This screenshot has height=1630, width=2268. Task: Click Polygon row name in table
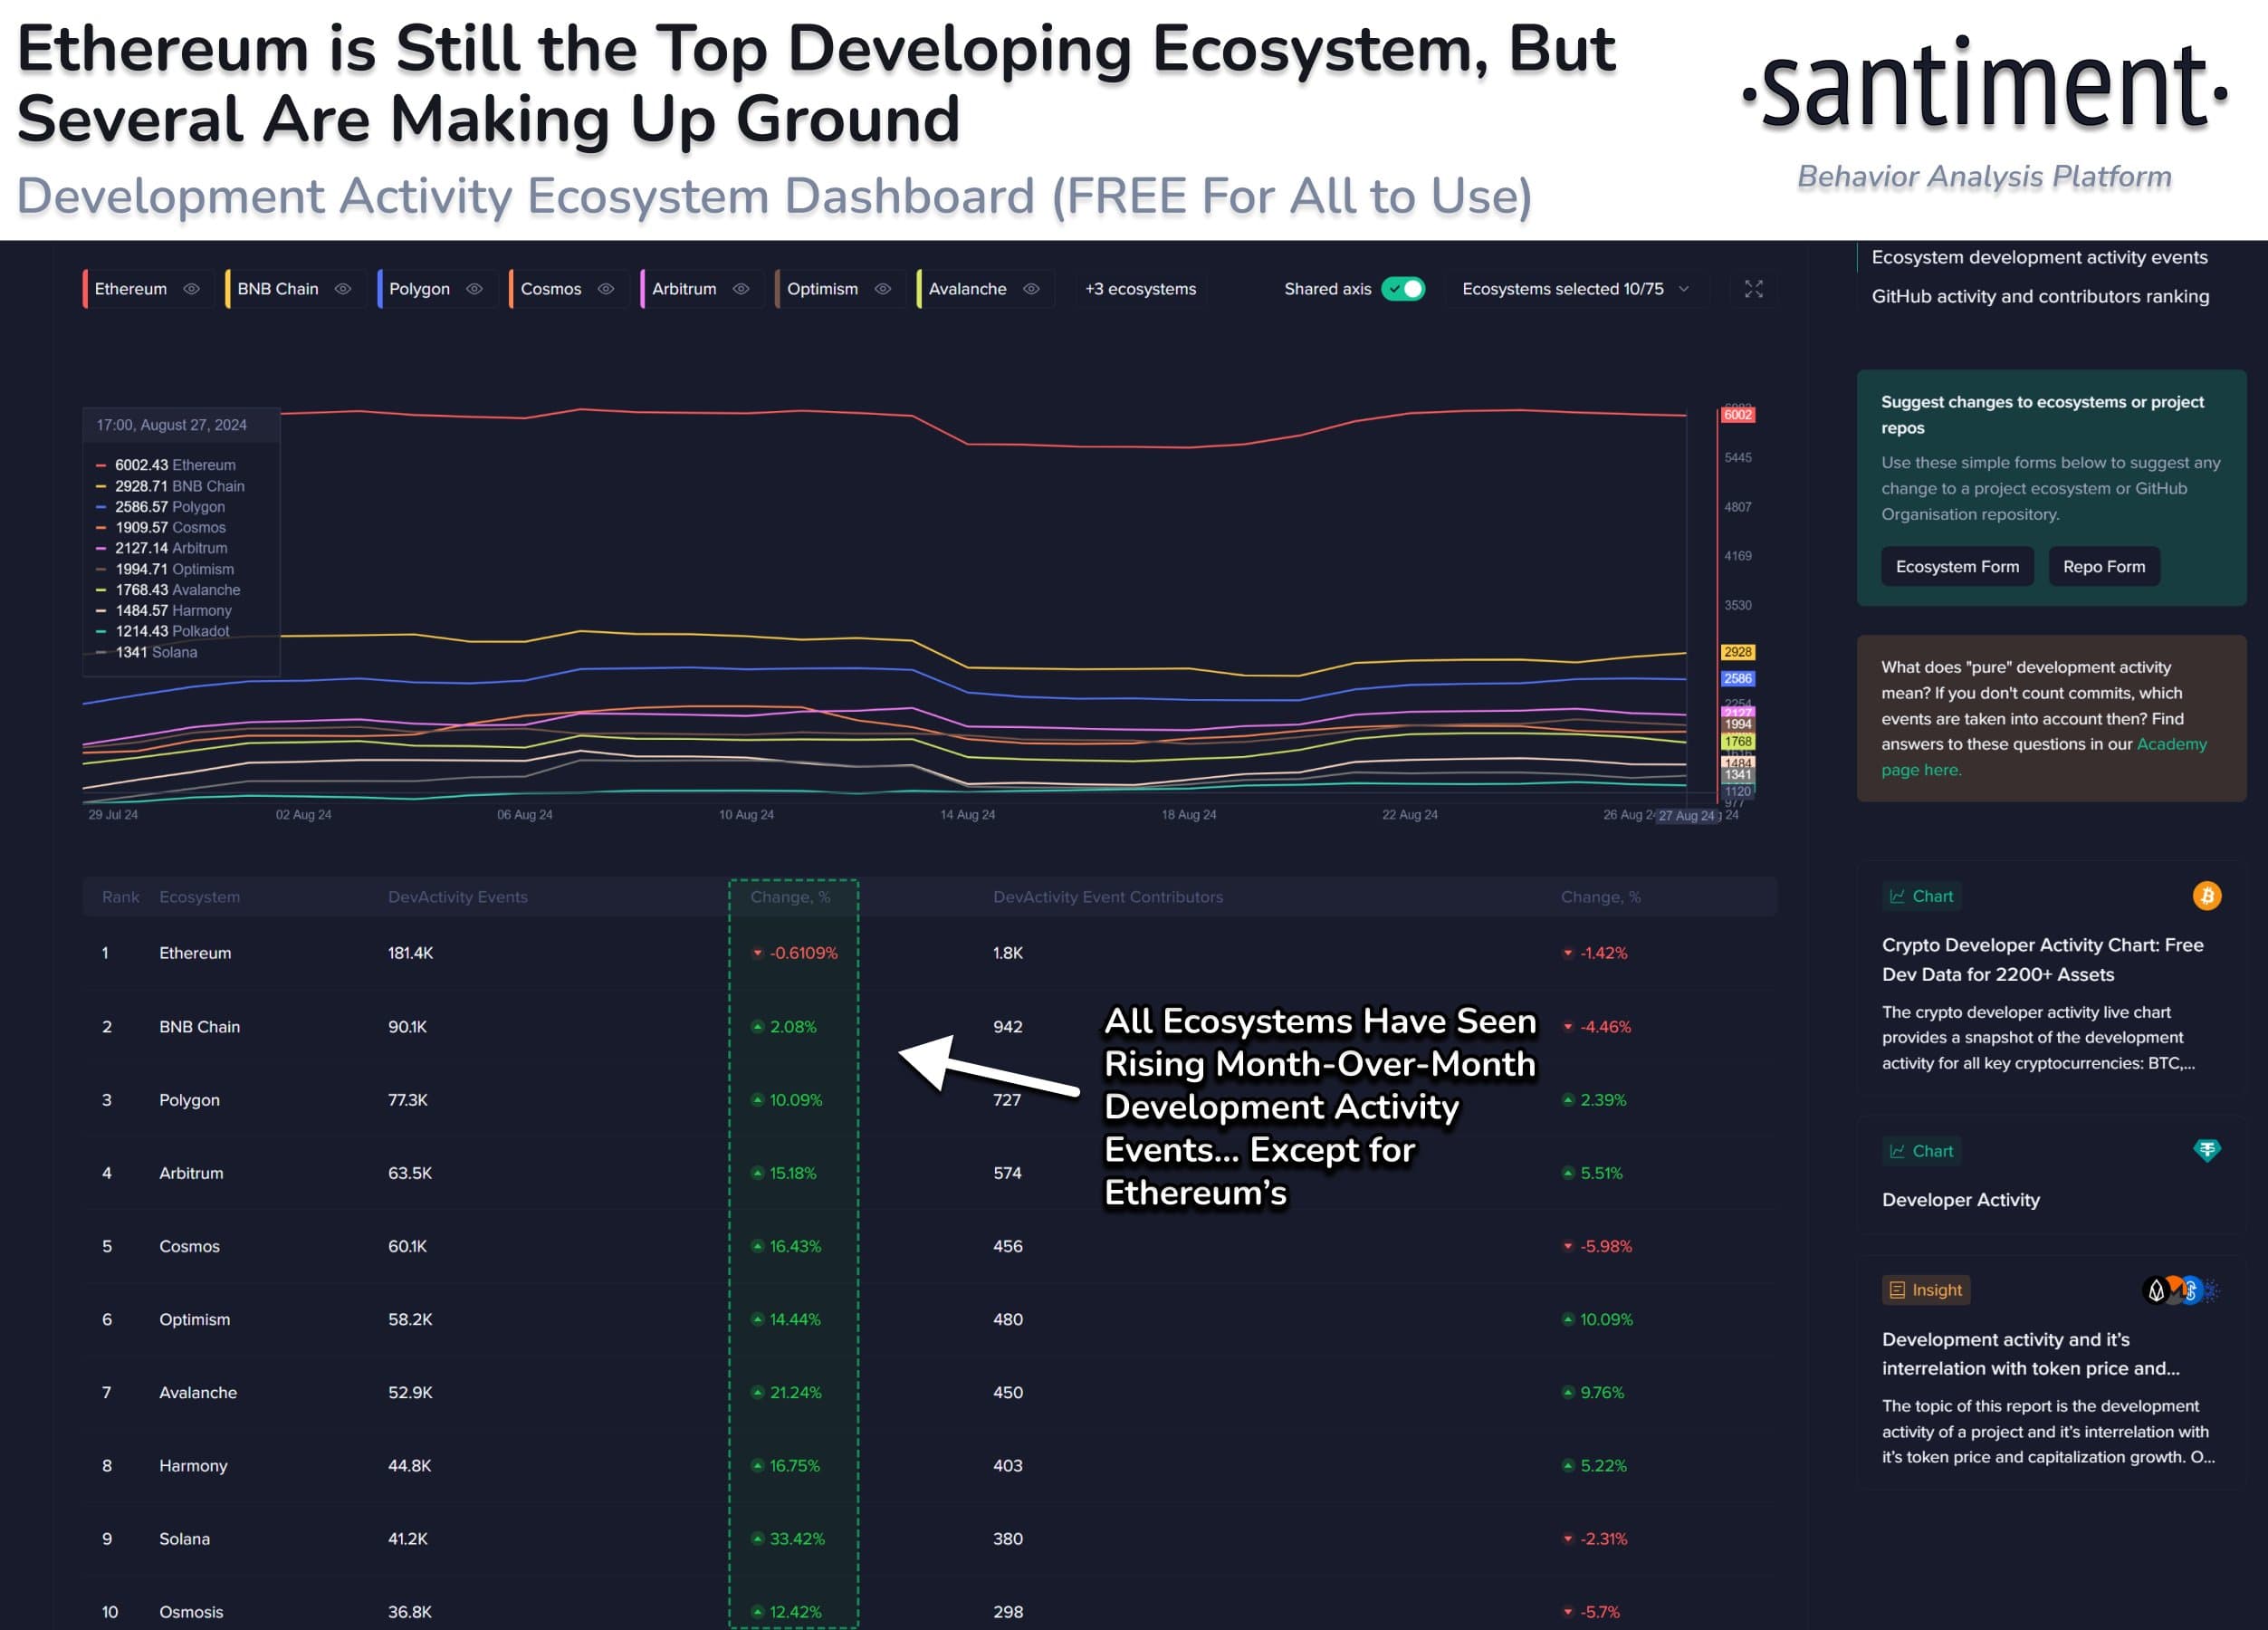click(x=189, y=1100)
